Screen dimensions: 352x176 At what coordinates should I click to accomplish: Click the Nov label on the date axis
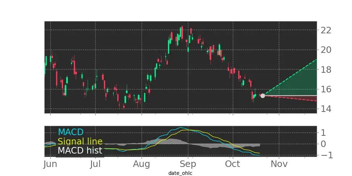tap(279, 164)
